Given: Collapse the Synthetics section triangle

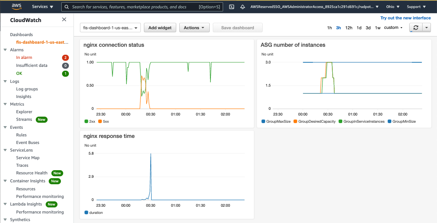Looking at the screenshot, I should pos(5,220).
